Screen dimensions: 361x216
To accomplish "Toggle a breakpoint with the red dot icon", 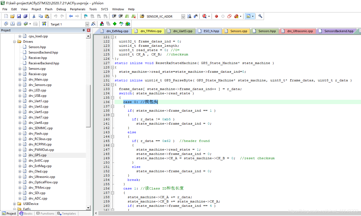I will click(x=216, y=16).
